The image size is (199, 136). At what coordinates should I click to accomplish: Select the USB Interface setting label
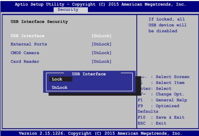point(28,36)
